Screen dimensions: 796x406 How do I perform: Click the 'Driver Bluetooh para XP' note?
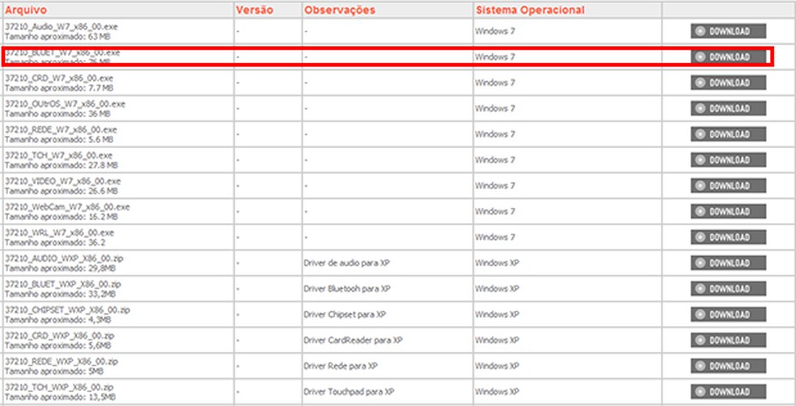(347, 289)
